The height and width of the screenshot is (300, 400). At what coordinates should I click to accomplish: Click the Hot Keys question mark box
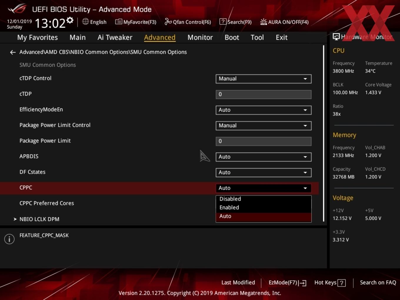click(341, 283)
